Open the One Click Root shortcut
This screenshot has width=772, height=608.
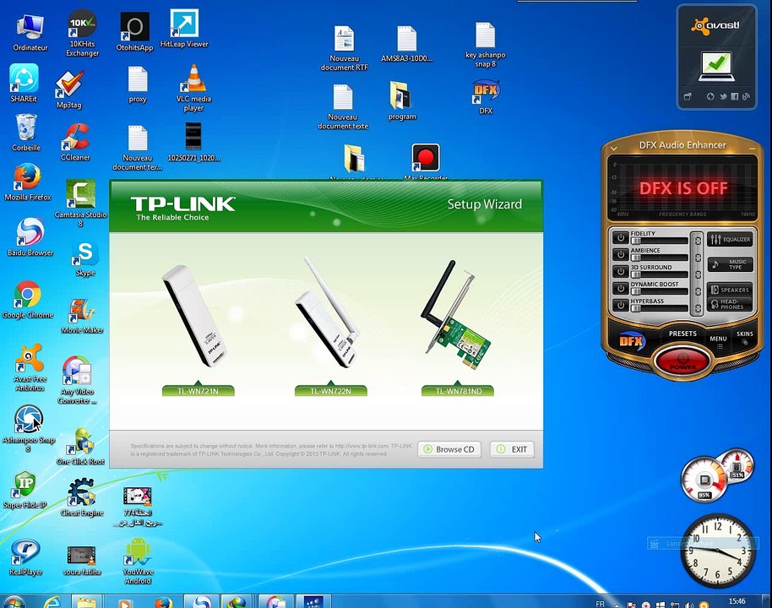pyautogui.click(x=81, y=446)
